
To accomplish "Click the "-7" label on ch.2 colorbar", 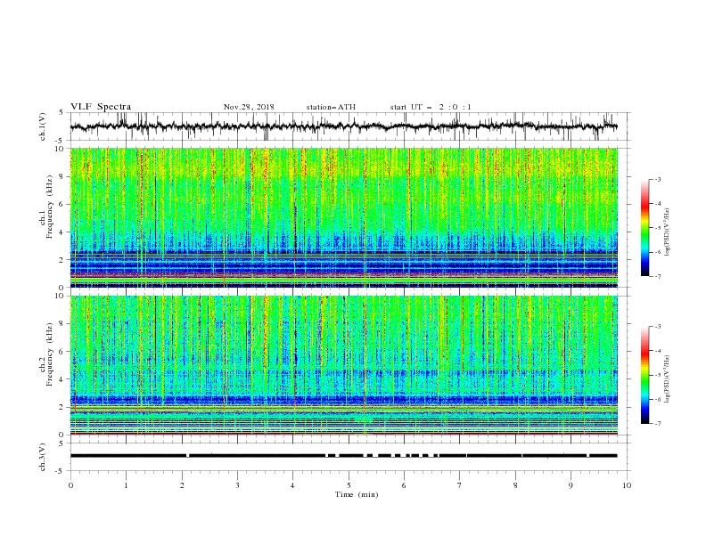I will click(x=658, y=424).
